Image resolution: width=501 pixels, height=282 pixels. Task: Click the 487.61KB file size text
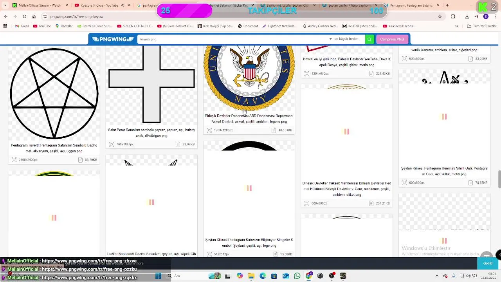point(285,130)
